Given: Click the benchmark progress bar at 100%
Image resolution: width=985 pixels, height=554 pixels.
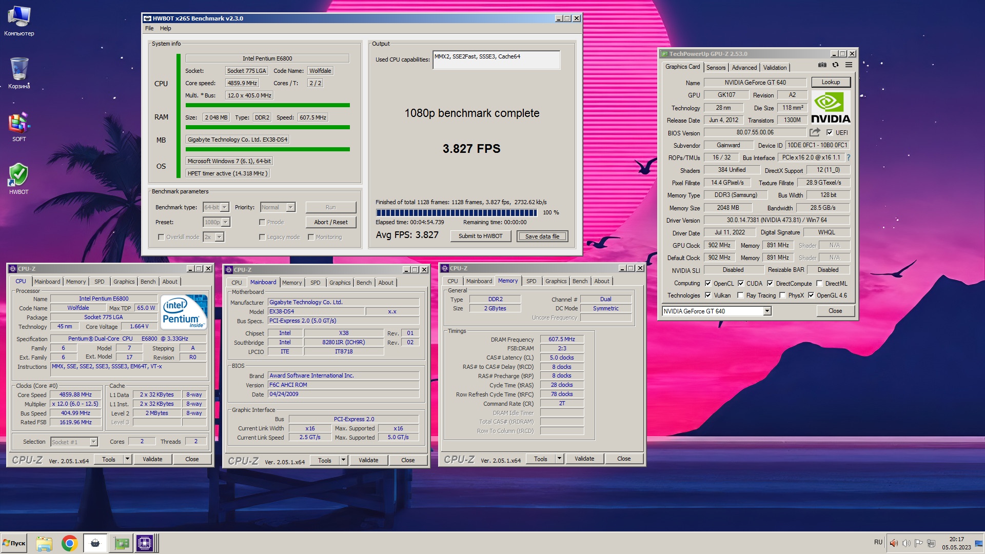Looking at the screenshot, I should click(456, 212).
